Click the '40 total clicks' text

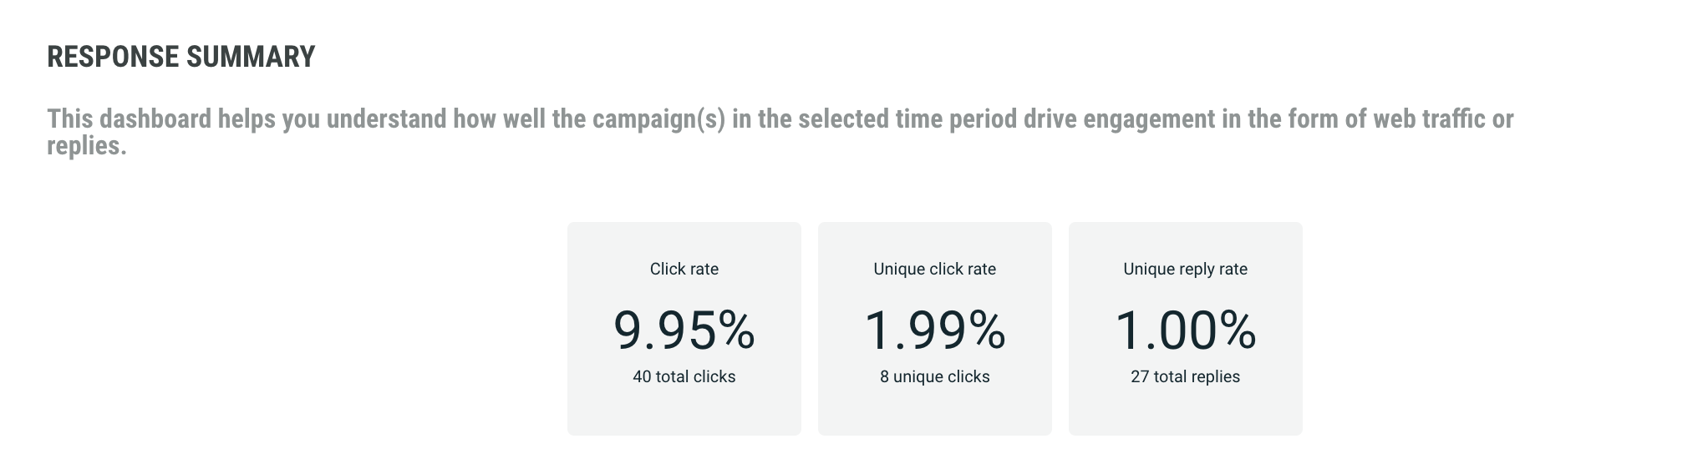684,376
